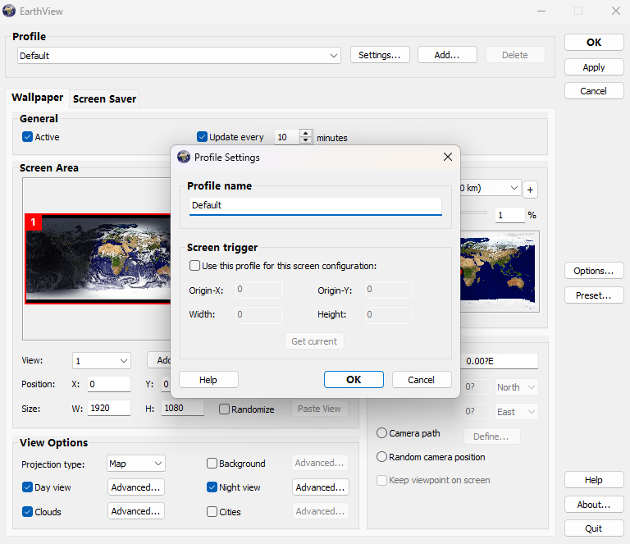Select the Wallpaper tab
The image size is (630, 544).
coord(38,98)
